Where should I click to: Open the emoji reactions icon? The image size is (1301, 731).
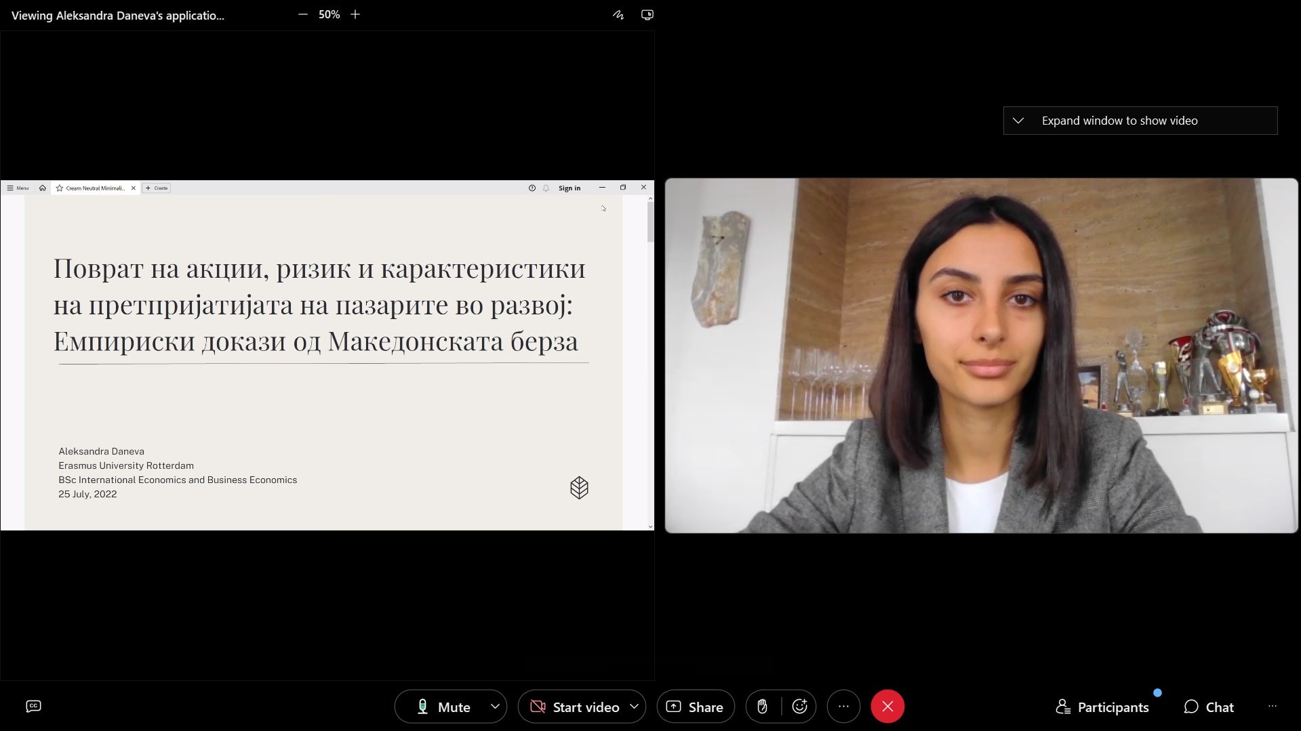click(799, 707)
